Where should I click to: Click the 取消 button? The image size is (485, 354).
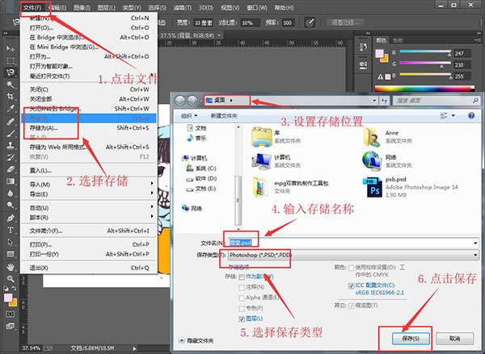[x=454, y=339]
